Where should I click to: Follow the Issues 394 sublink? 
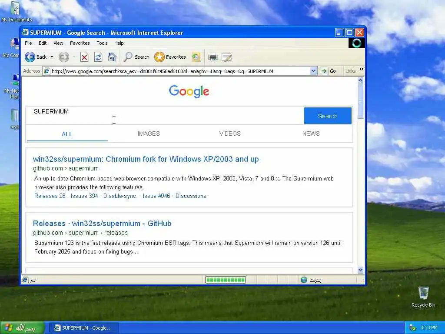(84, 196)
